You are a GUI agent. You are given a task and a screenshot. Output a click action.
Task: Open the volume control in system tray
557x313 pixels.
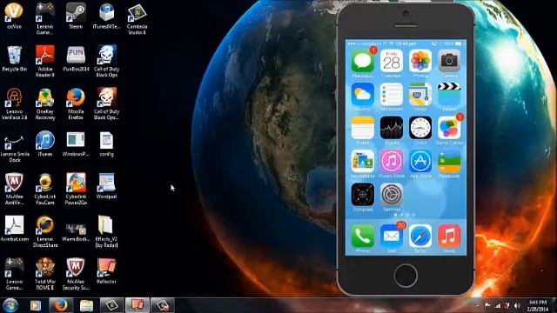517,306
